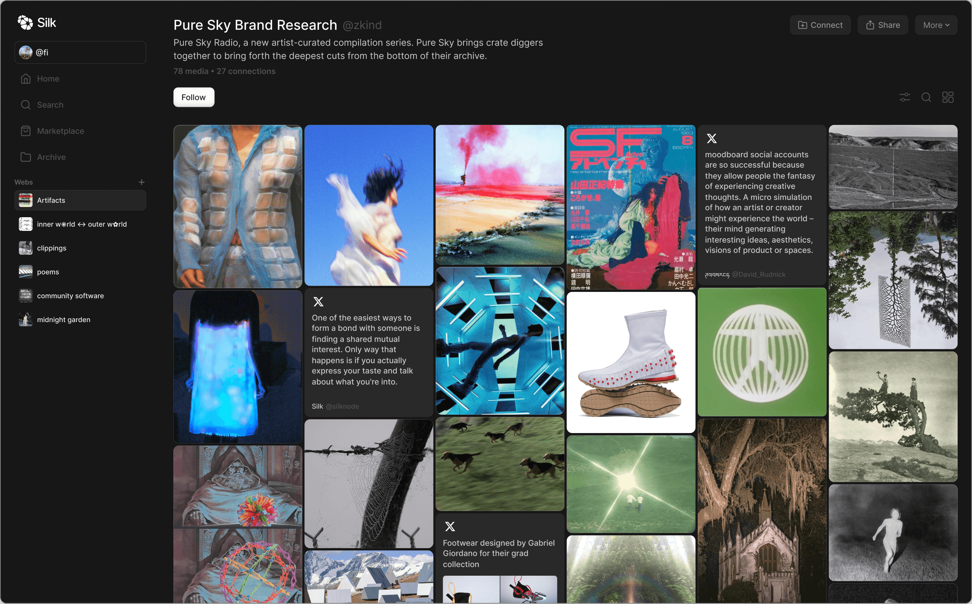Switch to grid view layout icon
972x604 pixels.
pyautogui.click(x=948, y=97)
